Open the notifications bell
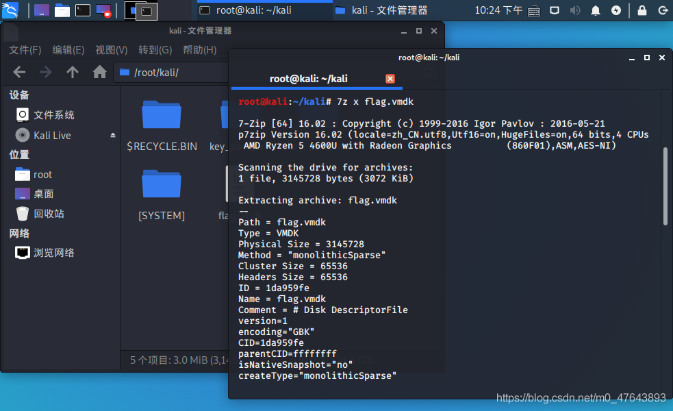Screen dimensions: 673x411 point(596,10)
